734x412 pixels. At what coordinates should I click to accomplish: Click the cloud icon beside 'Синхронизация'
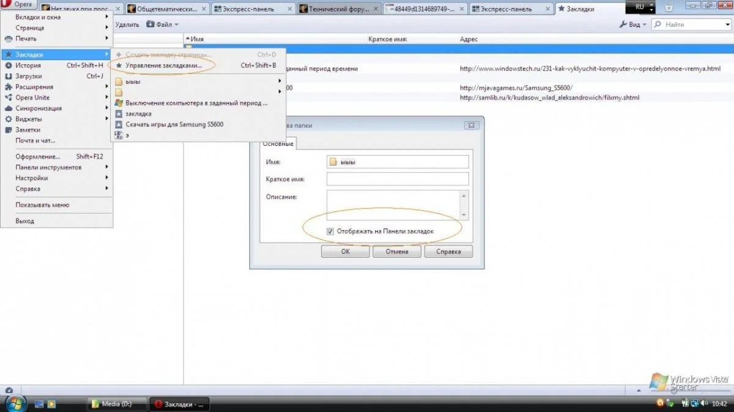tap(9, 108)
